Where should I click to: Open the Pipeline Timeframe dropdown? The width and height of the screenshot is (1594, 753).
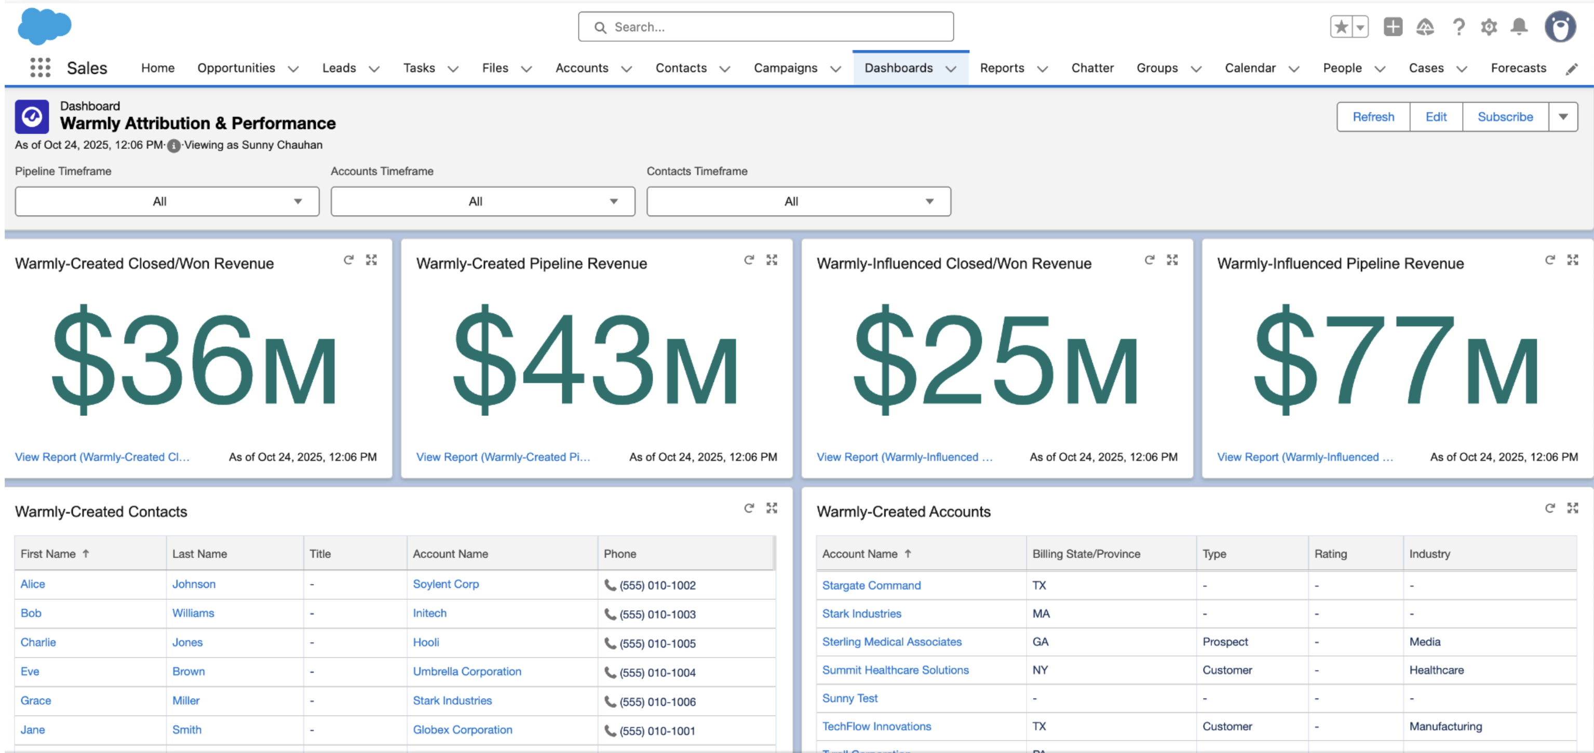coord(167,201)
